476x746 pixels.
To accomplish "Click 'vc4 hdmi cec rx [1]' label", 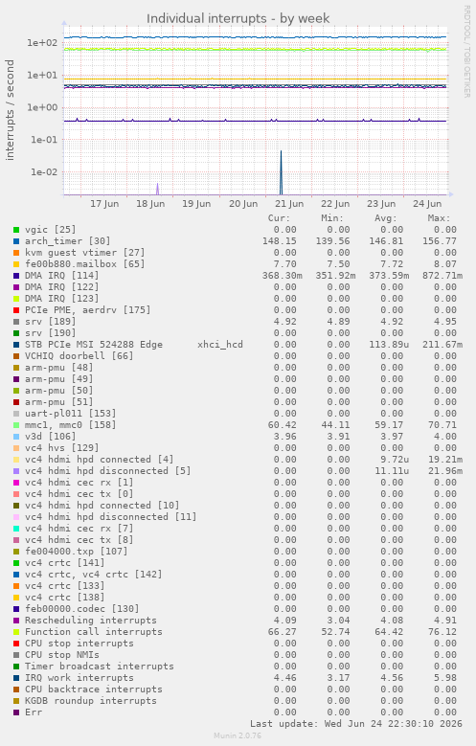I will pos(79,483).
